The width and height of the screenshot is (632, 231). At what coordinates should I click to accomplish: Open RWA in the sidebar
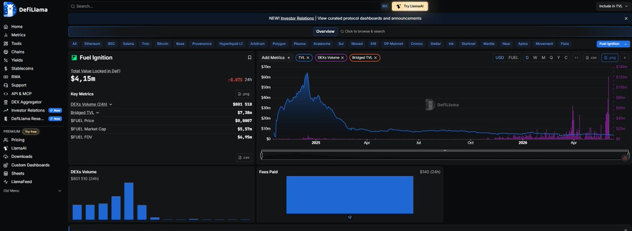pos(16,77)
